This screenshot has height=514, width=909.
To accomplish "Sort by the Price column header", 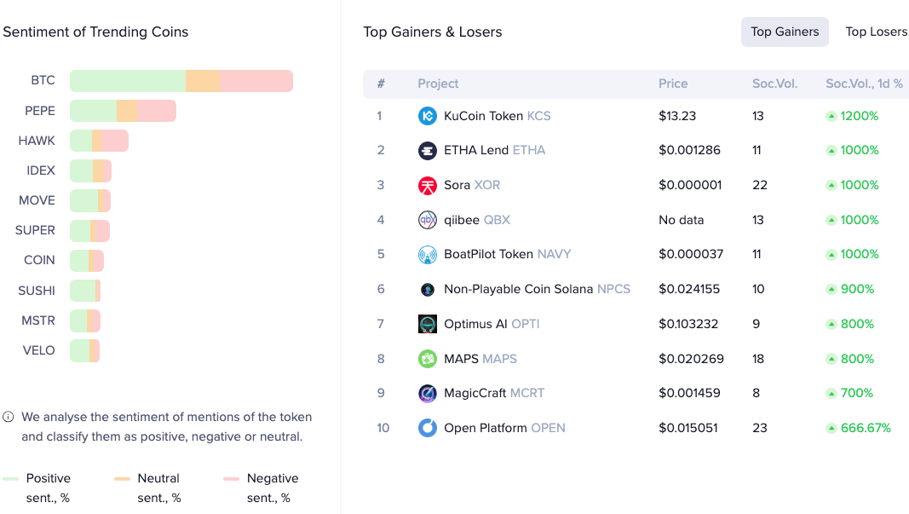I will pos(673,84).
